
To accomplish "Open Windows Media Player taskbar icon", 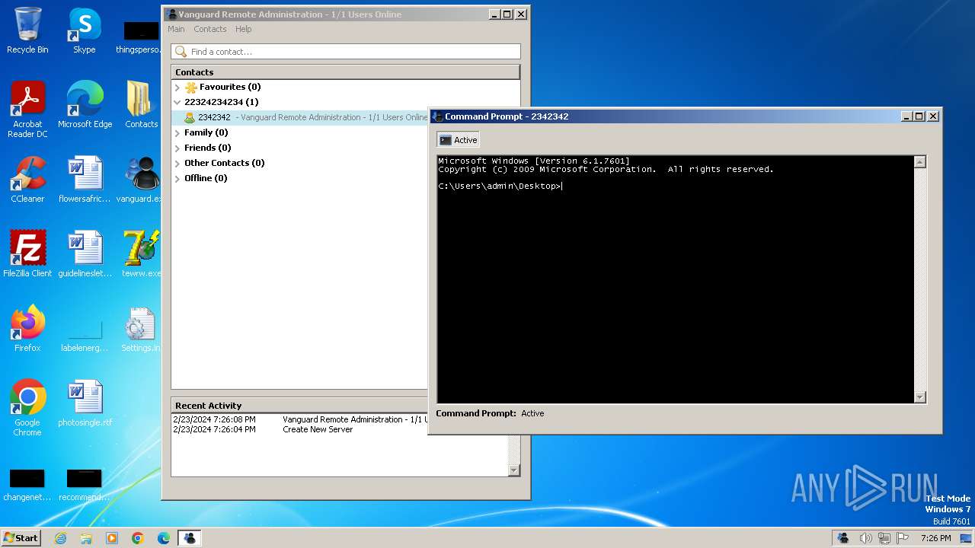I will coord(112,538).
